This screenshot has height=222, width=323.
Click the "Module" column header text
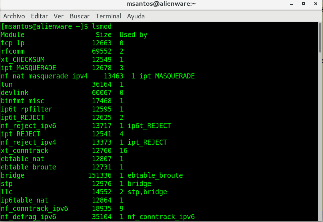coord(13,35)
